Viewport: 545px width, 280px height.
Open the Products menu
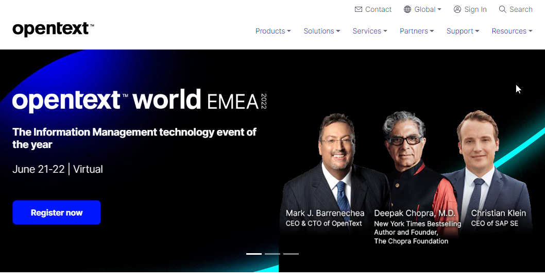coord(273,31)
